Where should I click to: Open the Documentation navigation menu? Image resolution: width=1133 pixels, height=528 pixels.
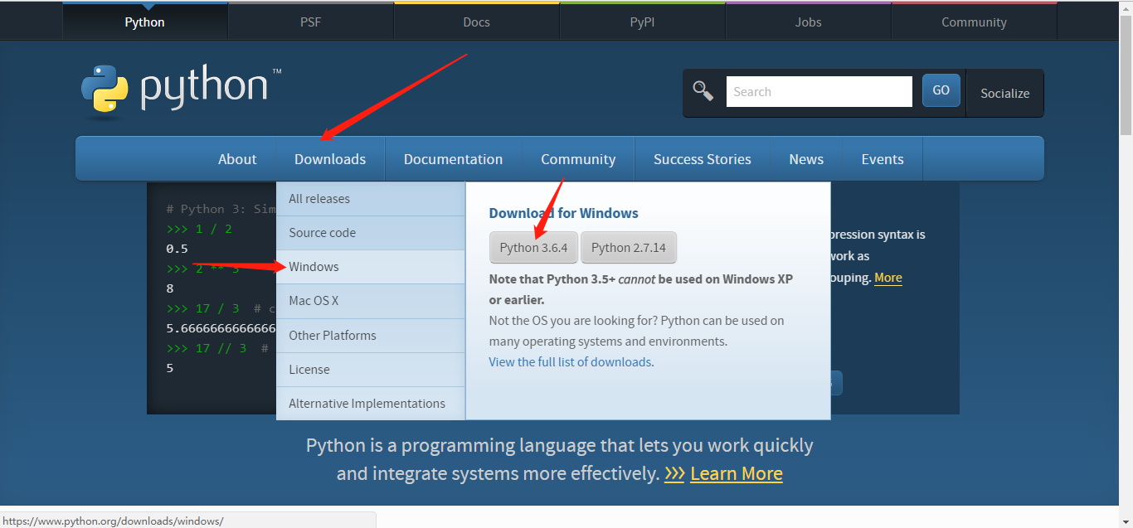(x=453, y=159)
